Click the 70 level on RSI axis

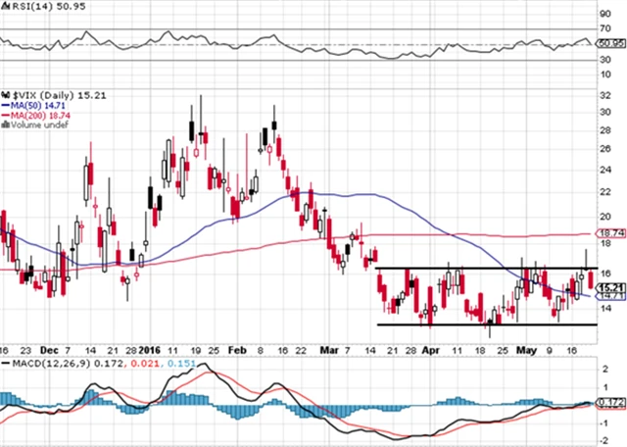pos(605,28)
